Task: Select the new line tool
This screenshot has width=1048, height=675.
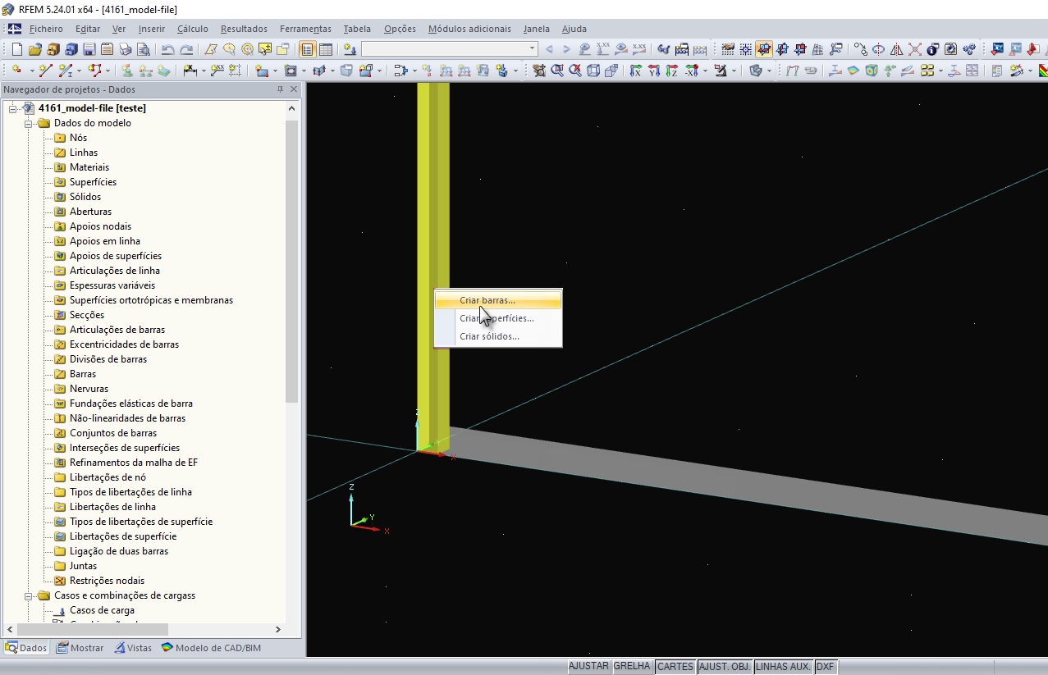Action: click(x=46, y=71)
